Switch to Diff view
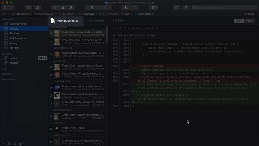 pyautogui.click(x=239, y=21)
